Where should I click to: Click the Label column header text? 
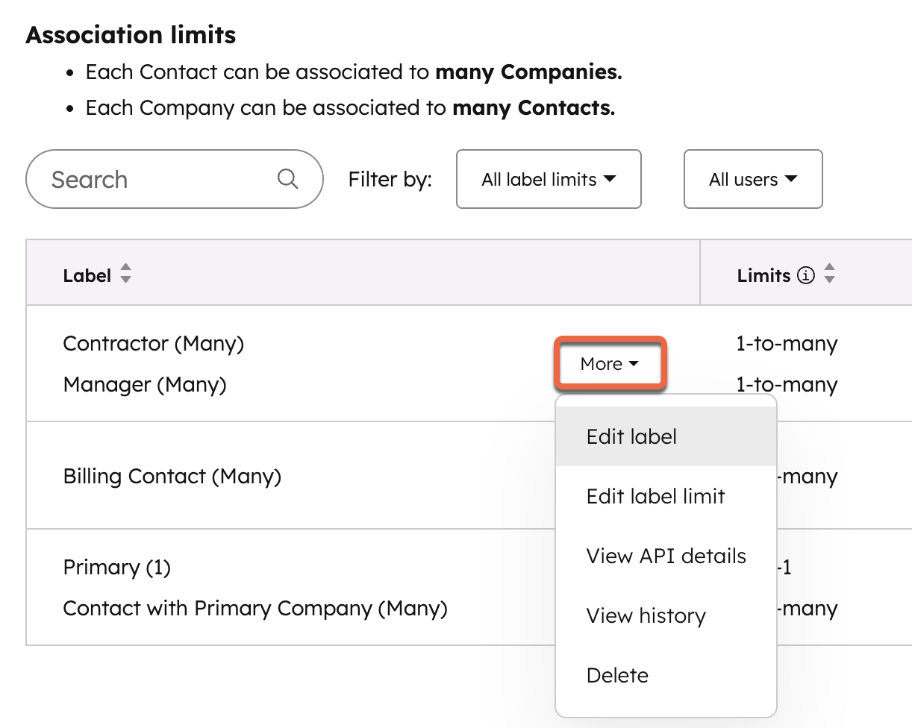point(87,275)
